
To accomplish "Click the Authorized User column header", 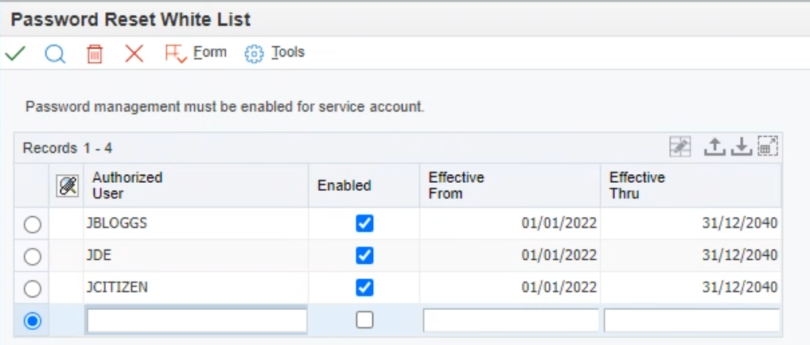I will 127,185.
